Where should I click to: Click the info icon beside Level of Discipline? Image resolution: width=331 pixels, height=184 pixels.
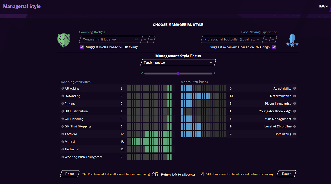[x=295, y=127]
